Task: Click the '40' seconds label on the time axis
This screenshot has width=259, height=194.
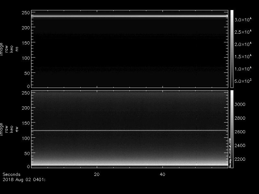Action: [163, 174]
